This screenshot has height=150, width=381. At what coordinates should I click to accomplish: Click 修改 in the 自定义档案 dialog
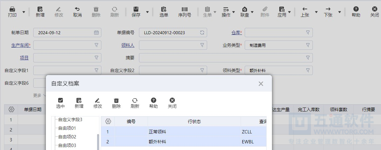(98, 103)
